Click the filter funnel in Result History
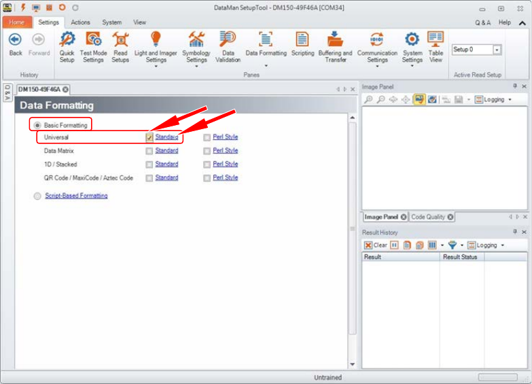This screenshot has height=384, width=532. 453,245
